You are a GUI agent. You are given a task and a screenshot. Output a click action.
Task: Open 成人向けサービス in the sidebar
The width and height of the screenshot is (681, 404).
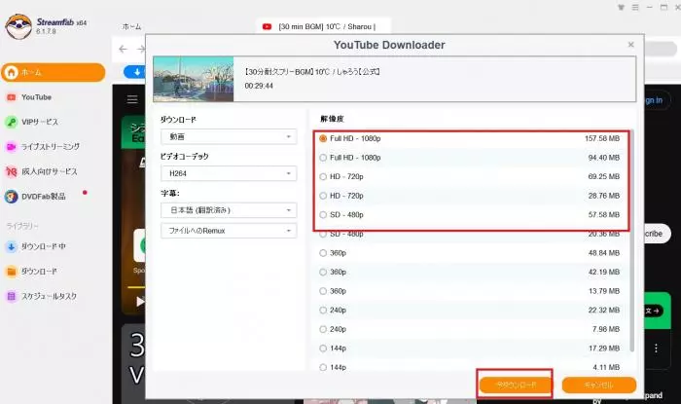click(50, 171)
